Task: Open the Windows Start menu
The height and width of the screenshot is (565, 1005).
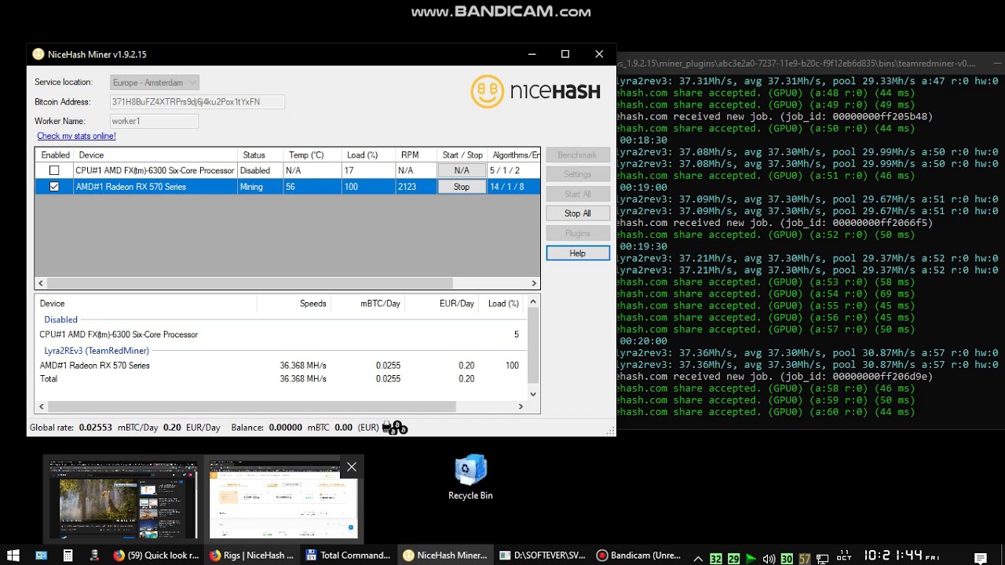Action: [x=13, y=556]
